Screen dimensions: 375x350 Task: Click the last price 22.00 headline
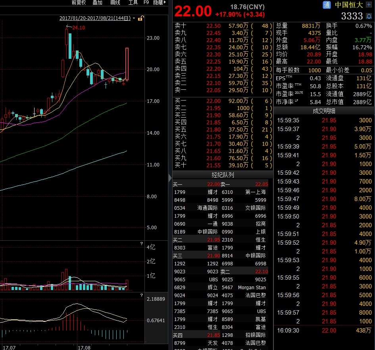[x=193, y=11]
